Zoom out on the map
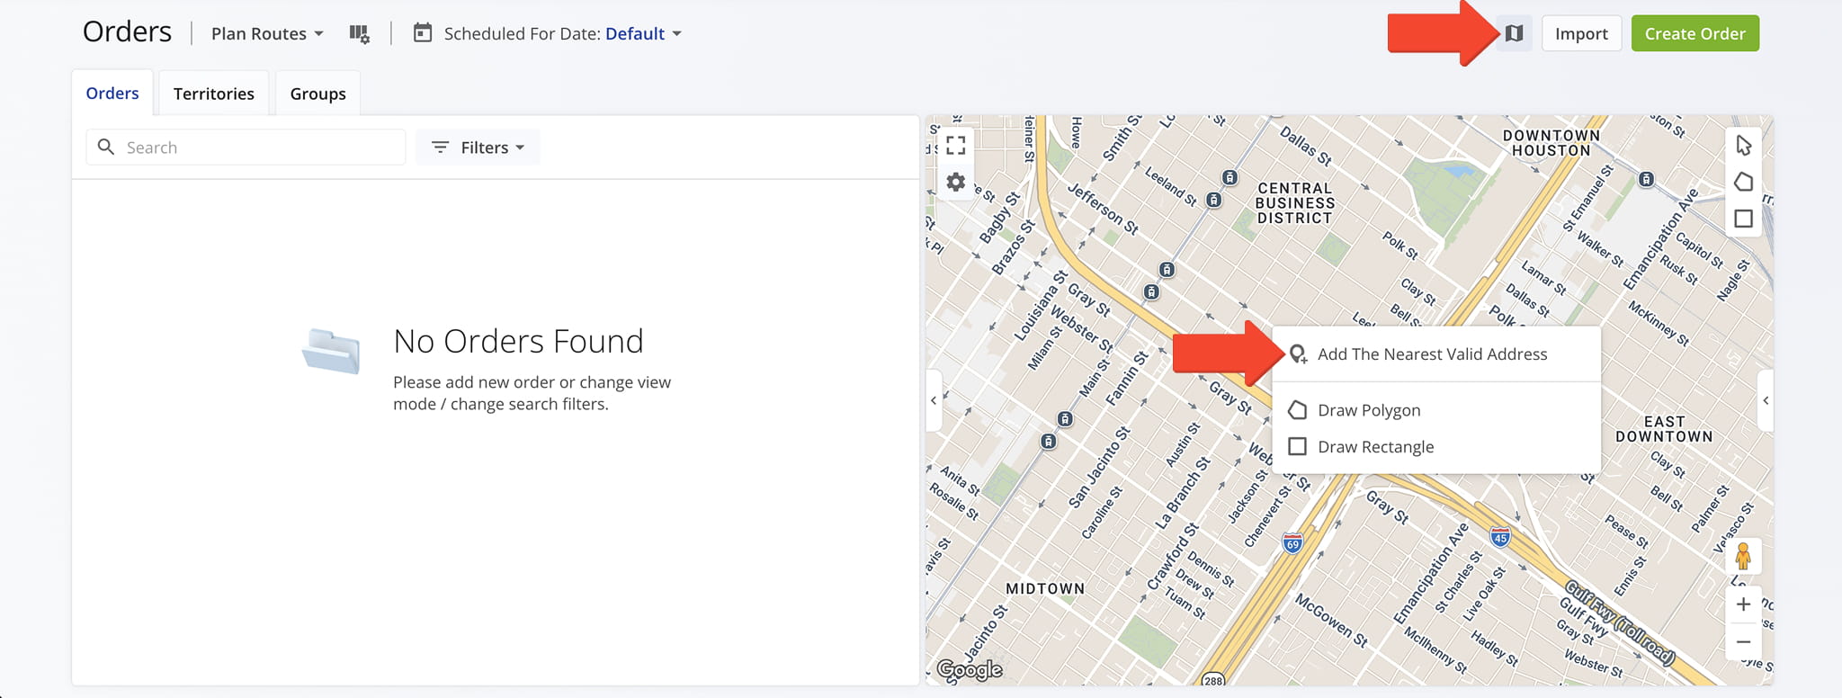 pos(1743,641)
